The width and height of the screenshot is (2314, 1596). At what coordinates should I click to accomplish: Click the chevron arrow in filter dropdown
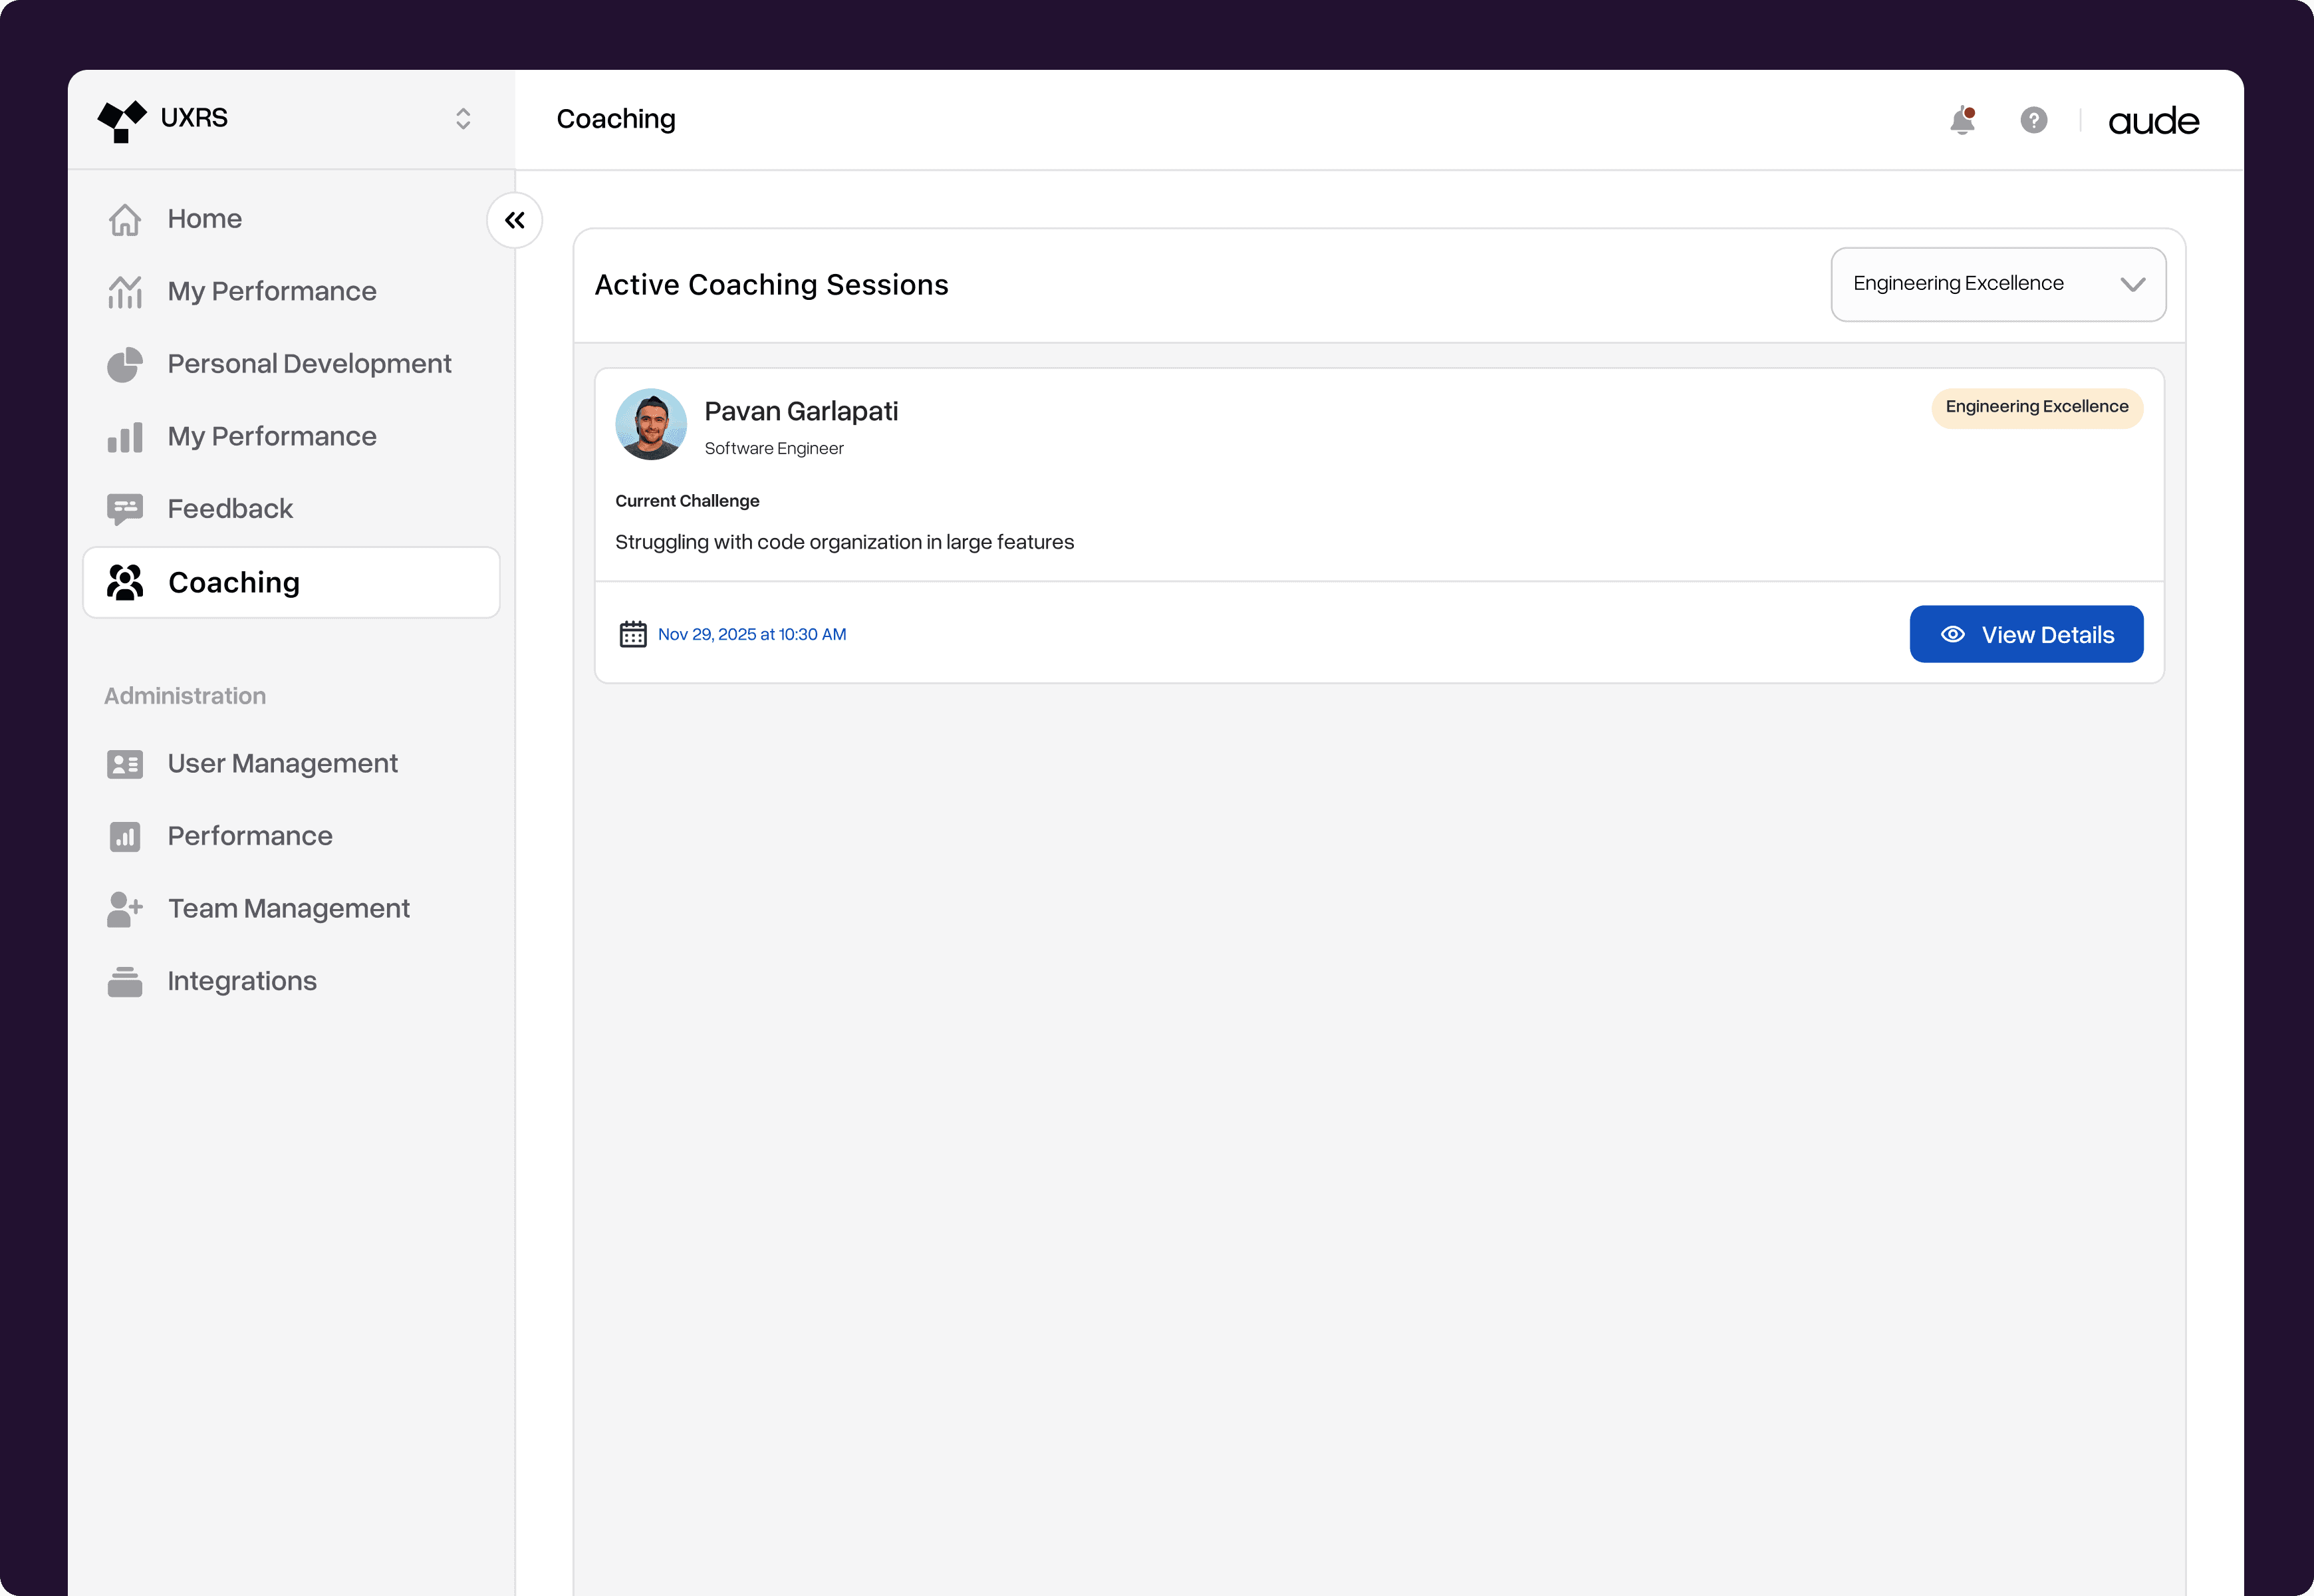(x=2132, y=284)
